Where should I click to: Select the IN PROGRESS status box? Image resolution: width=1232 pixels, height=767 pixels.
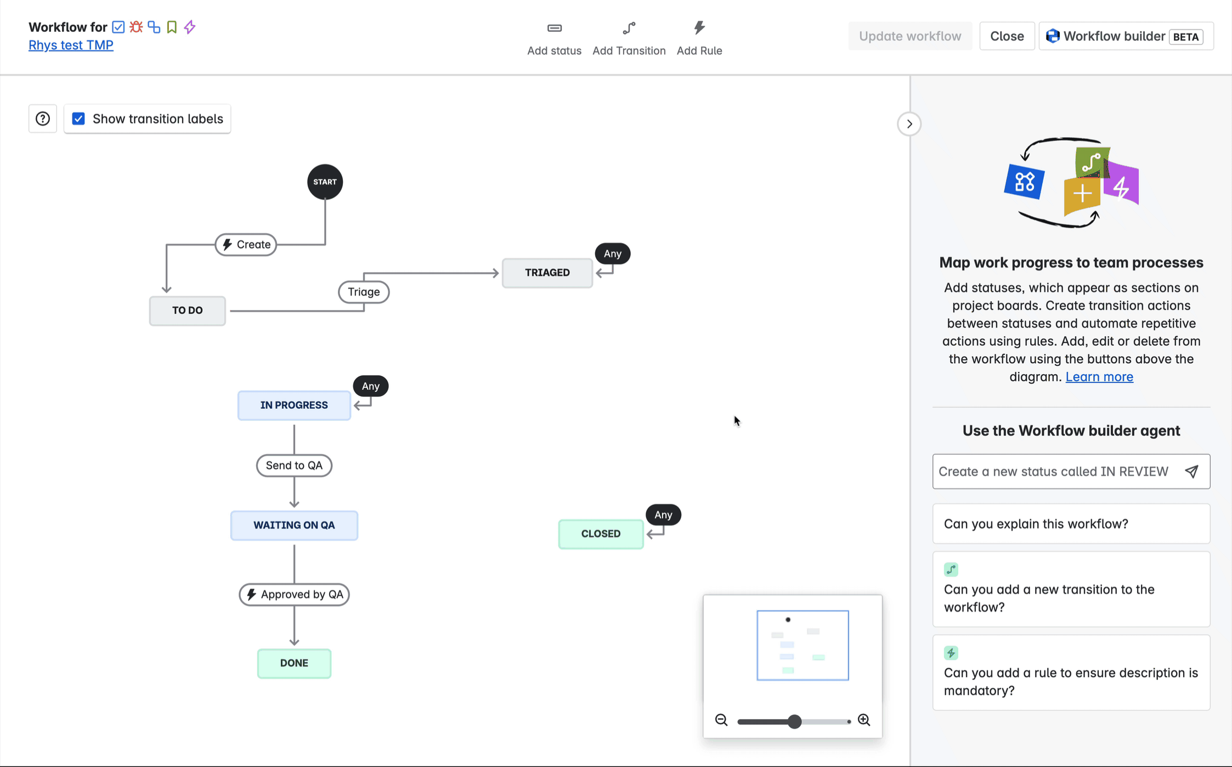point(294,405)
